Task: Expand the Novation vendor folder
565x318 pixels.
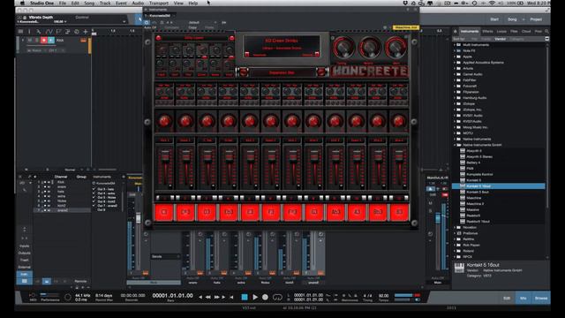Action: (x=455, y=228)
